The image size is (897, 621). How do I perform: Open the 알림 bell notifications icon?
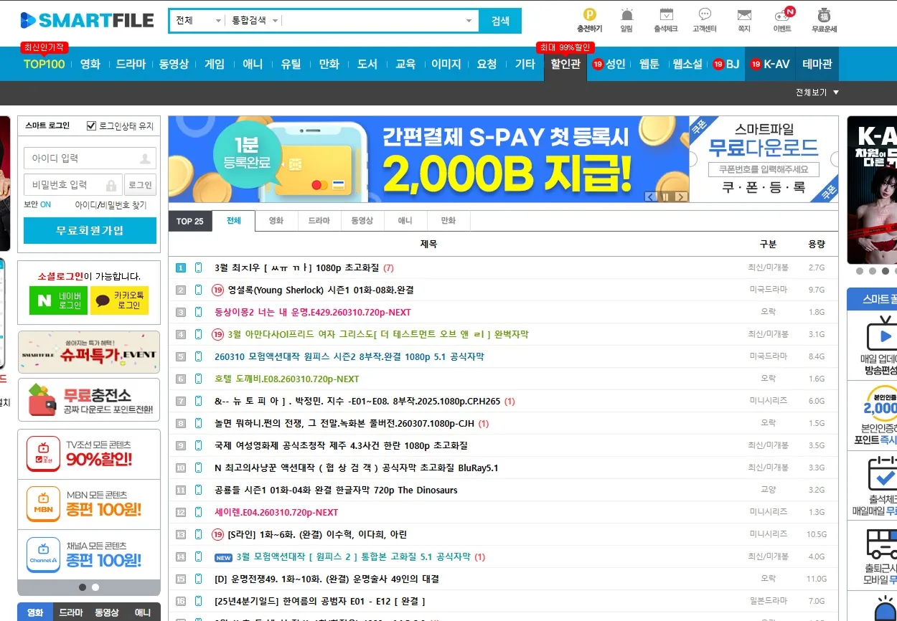pos(626,14)
